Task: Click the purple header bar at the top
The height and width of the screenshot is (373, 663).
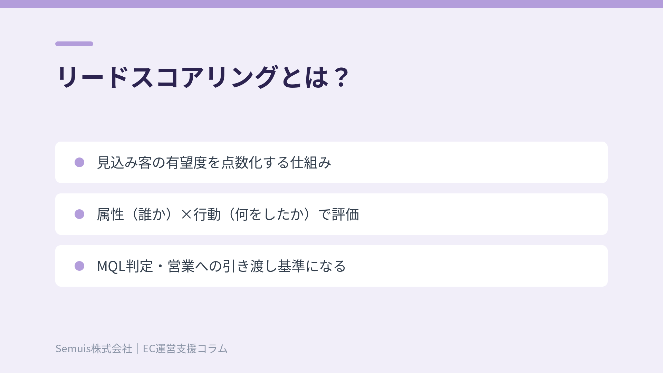Action: coord(331,4)
